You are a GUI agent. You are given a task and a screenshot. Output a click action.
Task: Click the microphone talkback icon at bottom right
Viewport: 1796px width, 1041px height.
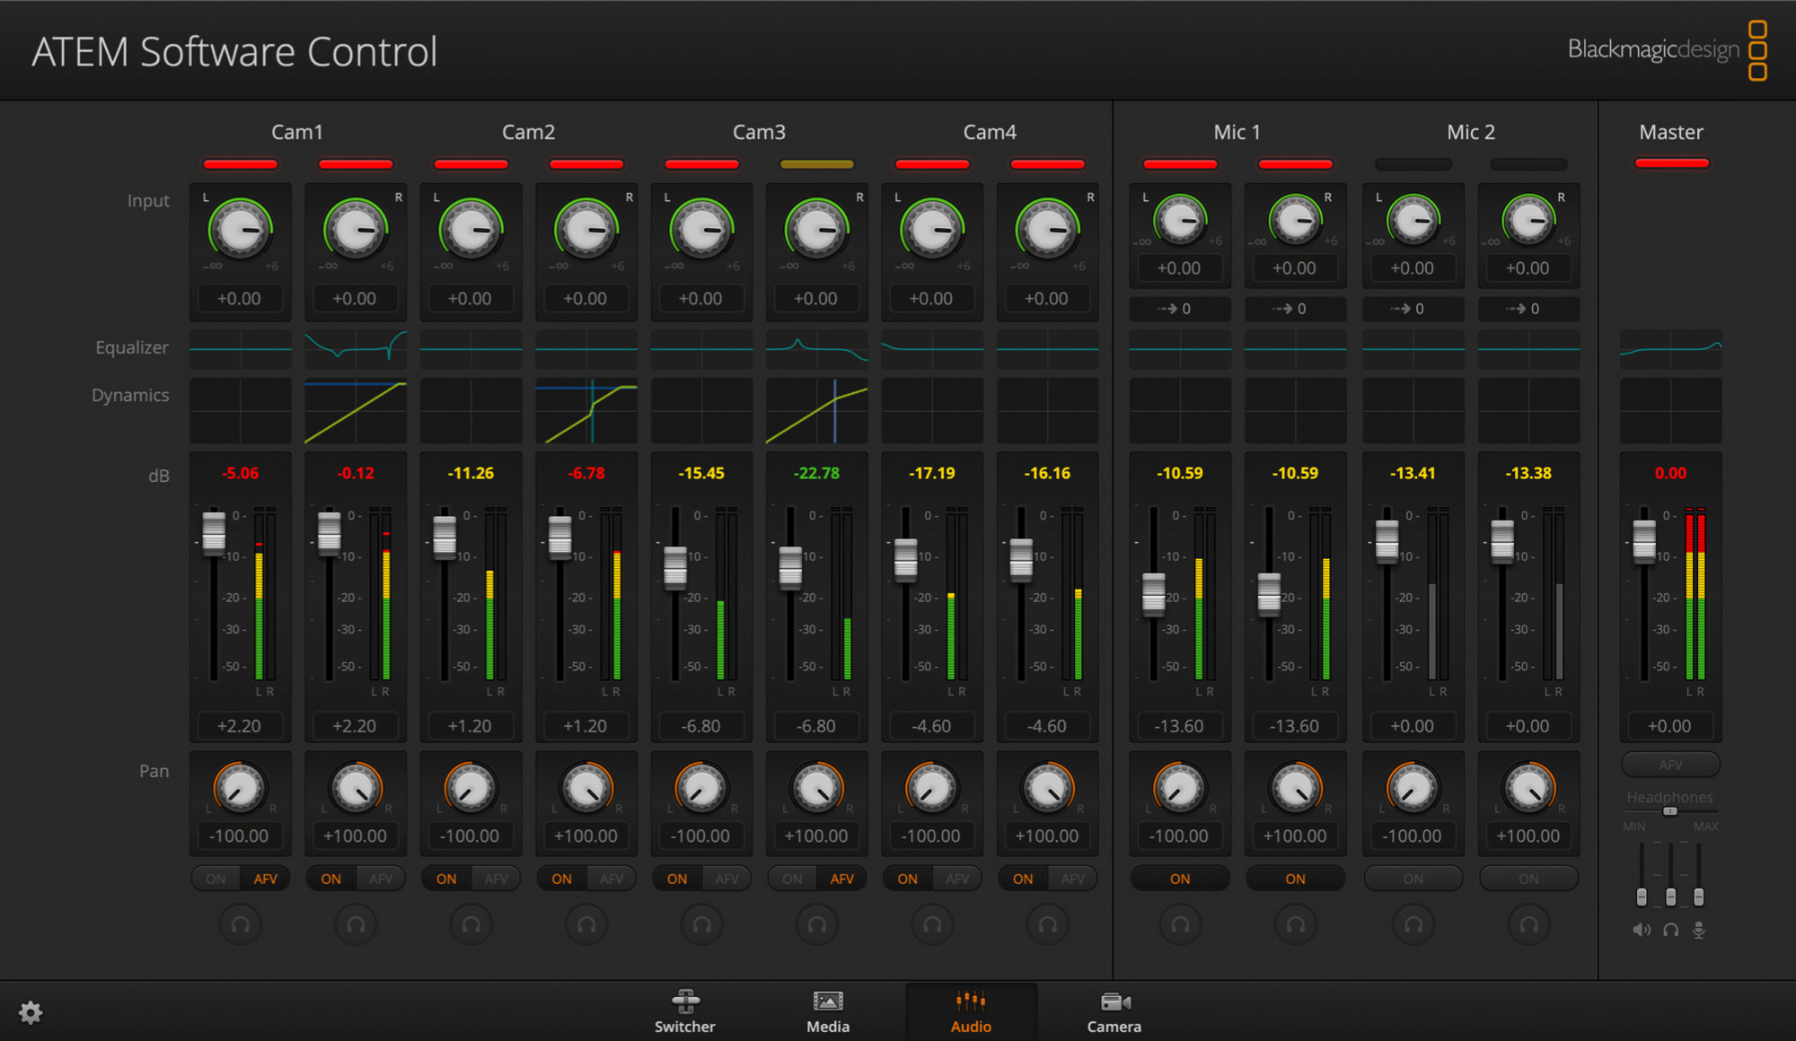point(1698,930)
